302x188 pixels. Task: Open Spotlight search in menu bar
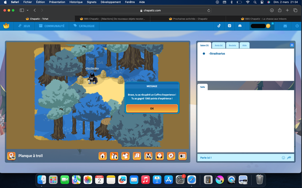click(x=255, y=2)
